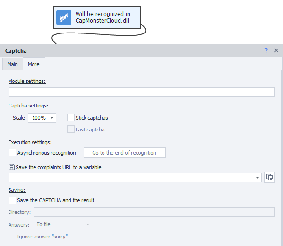Click Go to the end of recognition
Screen dimensions: 283x246
pyautogui.click(x=125, y=153)
